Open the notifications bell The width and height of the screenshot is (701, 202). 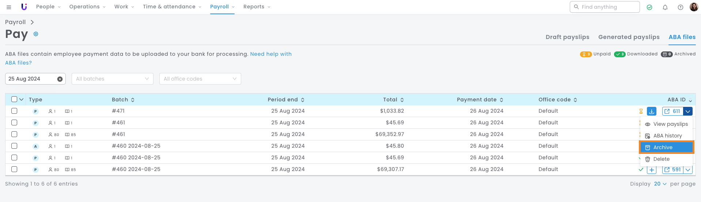point(665,7)
